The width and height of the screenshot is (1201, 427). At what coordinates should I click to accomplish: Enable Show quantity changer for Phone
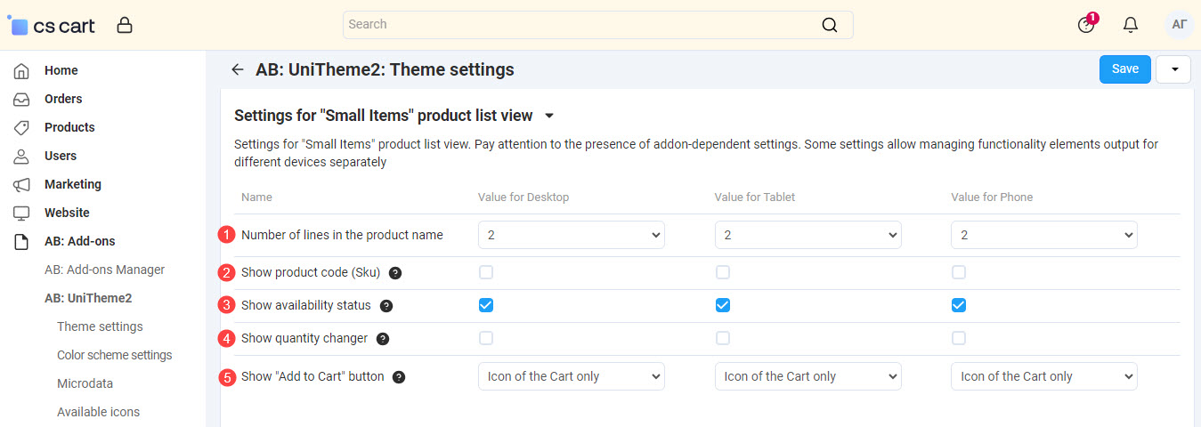(x=959, y=338)
